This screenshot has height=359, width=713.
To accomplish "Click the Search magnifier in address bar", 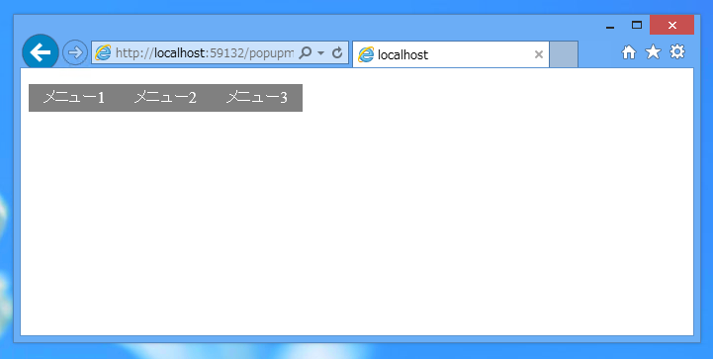I will [x=306, y=53].
